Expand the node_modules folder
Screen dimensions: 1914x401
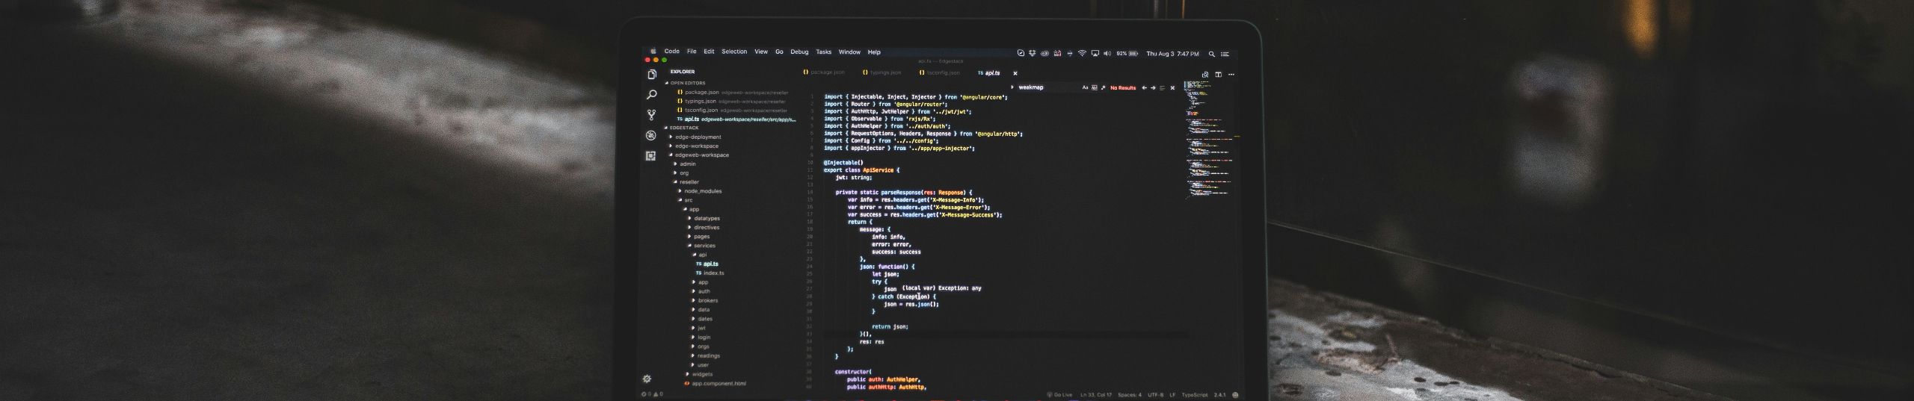pos(680,191)
